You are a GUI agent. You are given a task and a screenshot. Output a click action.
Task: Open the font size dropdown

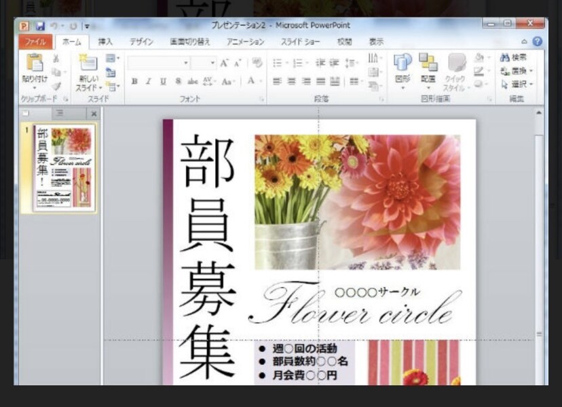[x=212, y=63]
